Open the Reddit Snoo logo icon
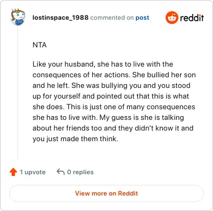Viewport: 213px width, 211px height. [x=171, y=18]
